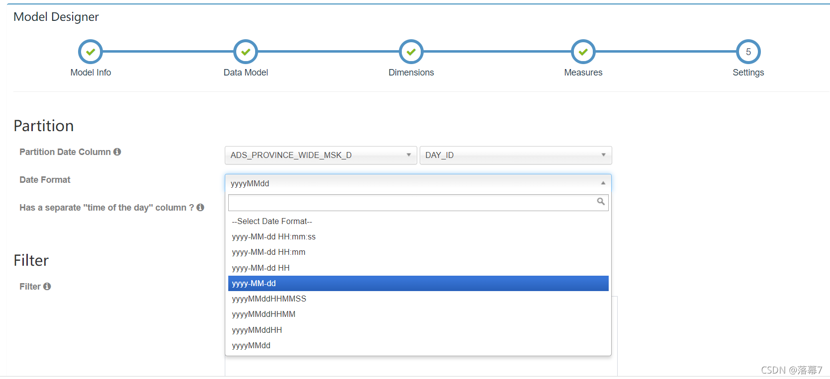Select yyyyMMddHH format option

pos(418,330)
